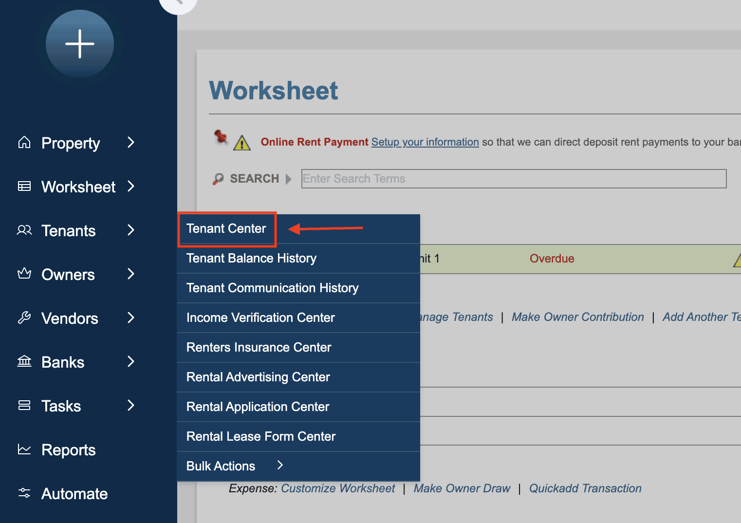Expand the Owners submenu arrow

pyautogui.click(x=130, y=274)
